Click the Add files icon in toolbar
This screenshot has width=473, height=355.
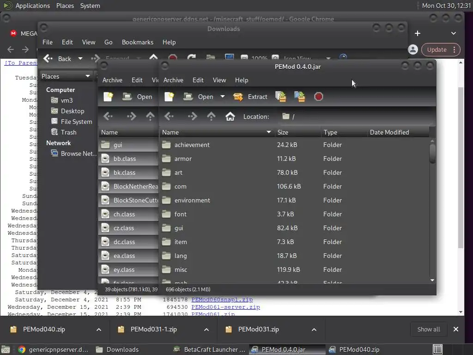281,97
